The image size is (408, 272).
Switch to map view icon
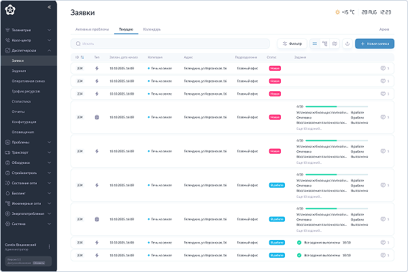[335, 44]
